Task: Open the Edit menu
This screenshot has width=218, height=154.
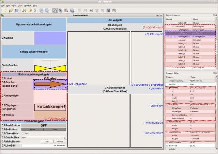Action: pyautogui.click(x=8, y=6)
